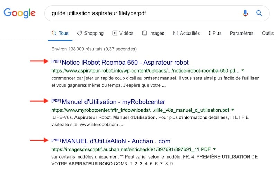
Task: Open MANUEL d'UtiLisAtioN Auchan result
Action: (x=116, y=141)
